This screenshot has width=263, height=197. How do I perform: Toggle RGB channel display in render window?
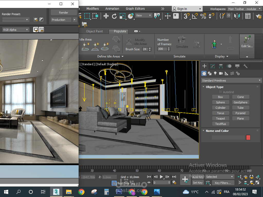(x=36, y=30)
